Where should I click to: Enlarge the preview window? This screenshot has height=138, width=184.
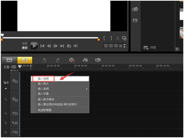click(124, 38)
